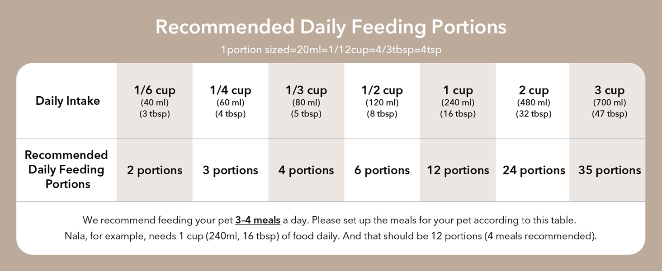Click the 1/4 cup intake cell
662x271 pixels.
click(230, 101)
